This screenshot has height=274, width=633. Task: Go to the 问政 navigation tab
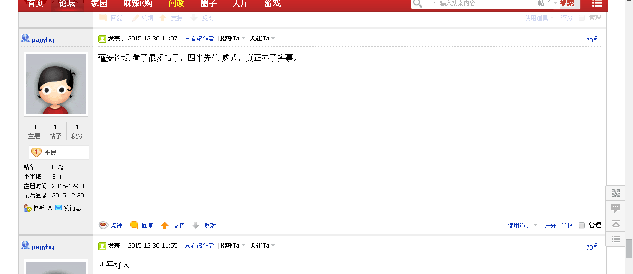176,4
